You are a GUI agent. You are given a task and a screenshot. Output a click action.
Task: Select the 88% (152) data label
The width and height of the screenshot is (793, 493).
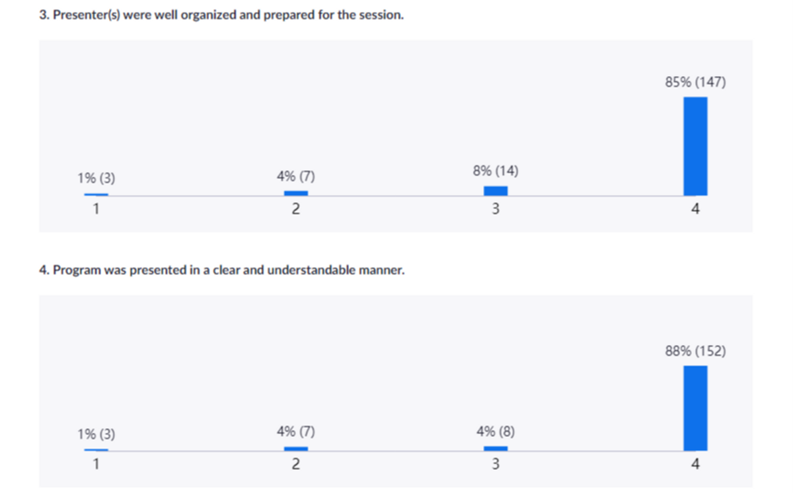coord(695,351)
